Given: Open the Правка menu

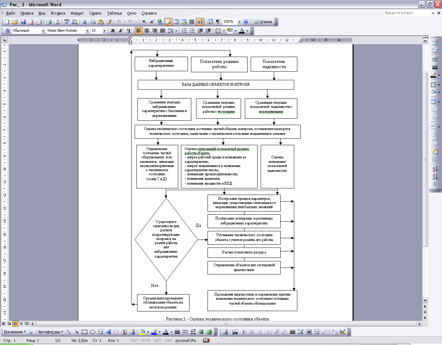Looking at the screenshot, I should pos(27,13).
